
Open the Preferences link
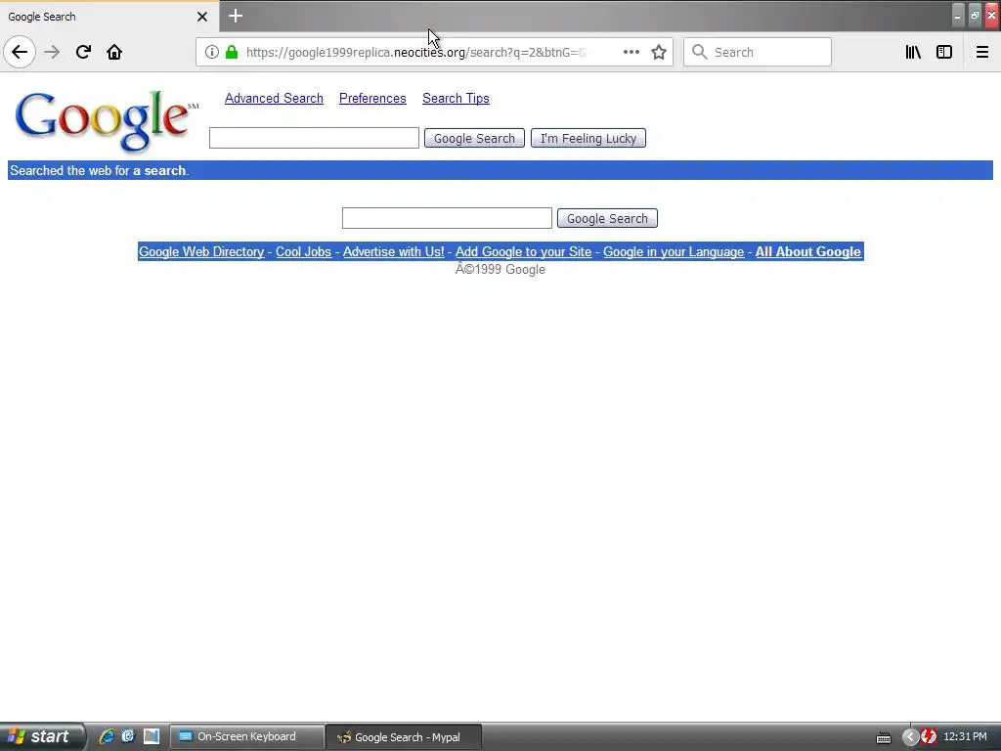click(372, 99)
